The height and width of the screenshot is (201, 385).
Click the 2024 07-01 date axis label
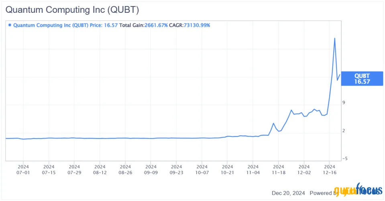pyautogui.click(x=23, y=170)
